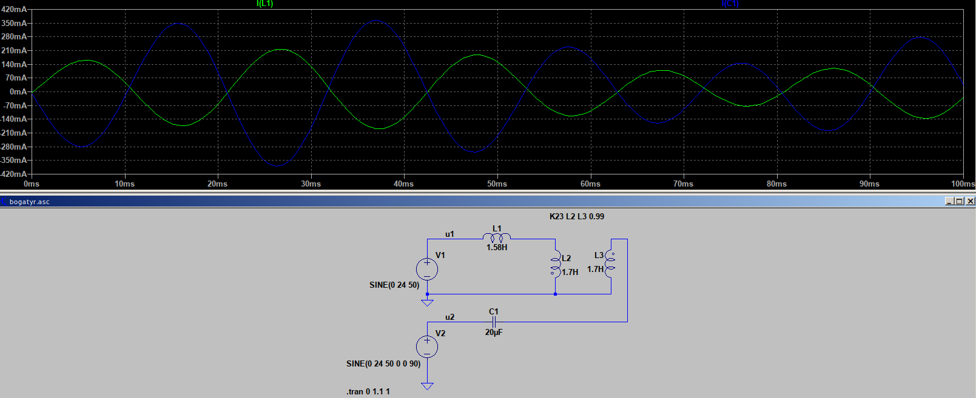Maximize the bogatyr.asc schematic window
Viewport: 976px width, 398px height.
click(960, 201)
